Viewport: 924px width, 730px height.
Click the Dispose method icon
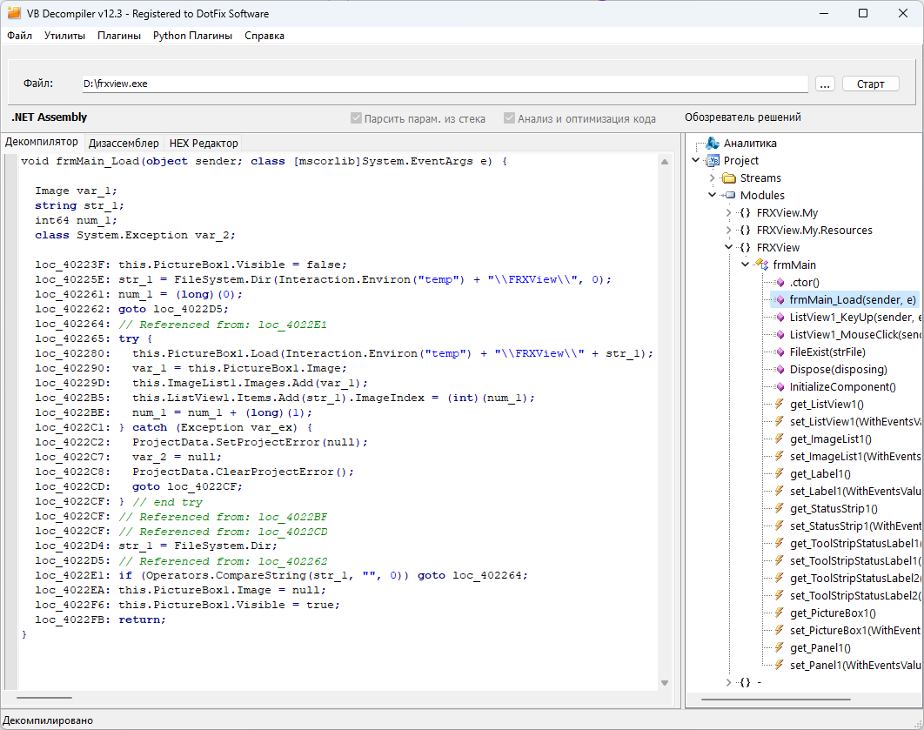click(x=780, y=370)
